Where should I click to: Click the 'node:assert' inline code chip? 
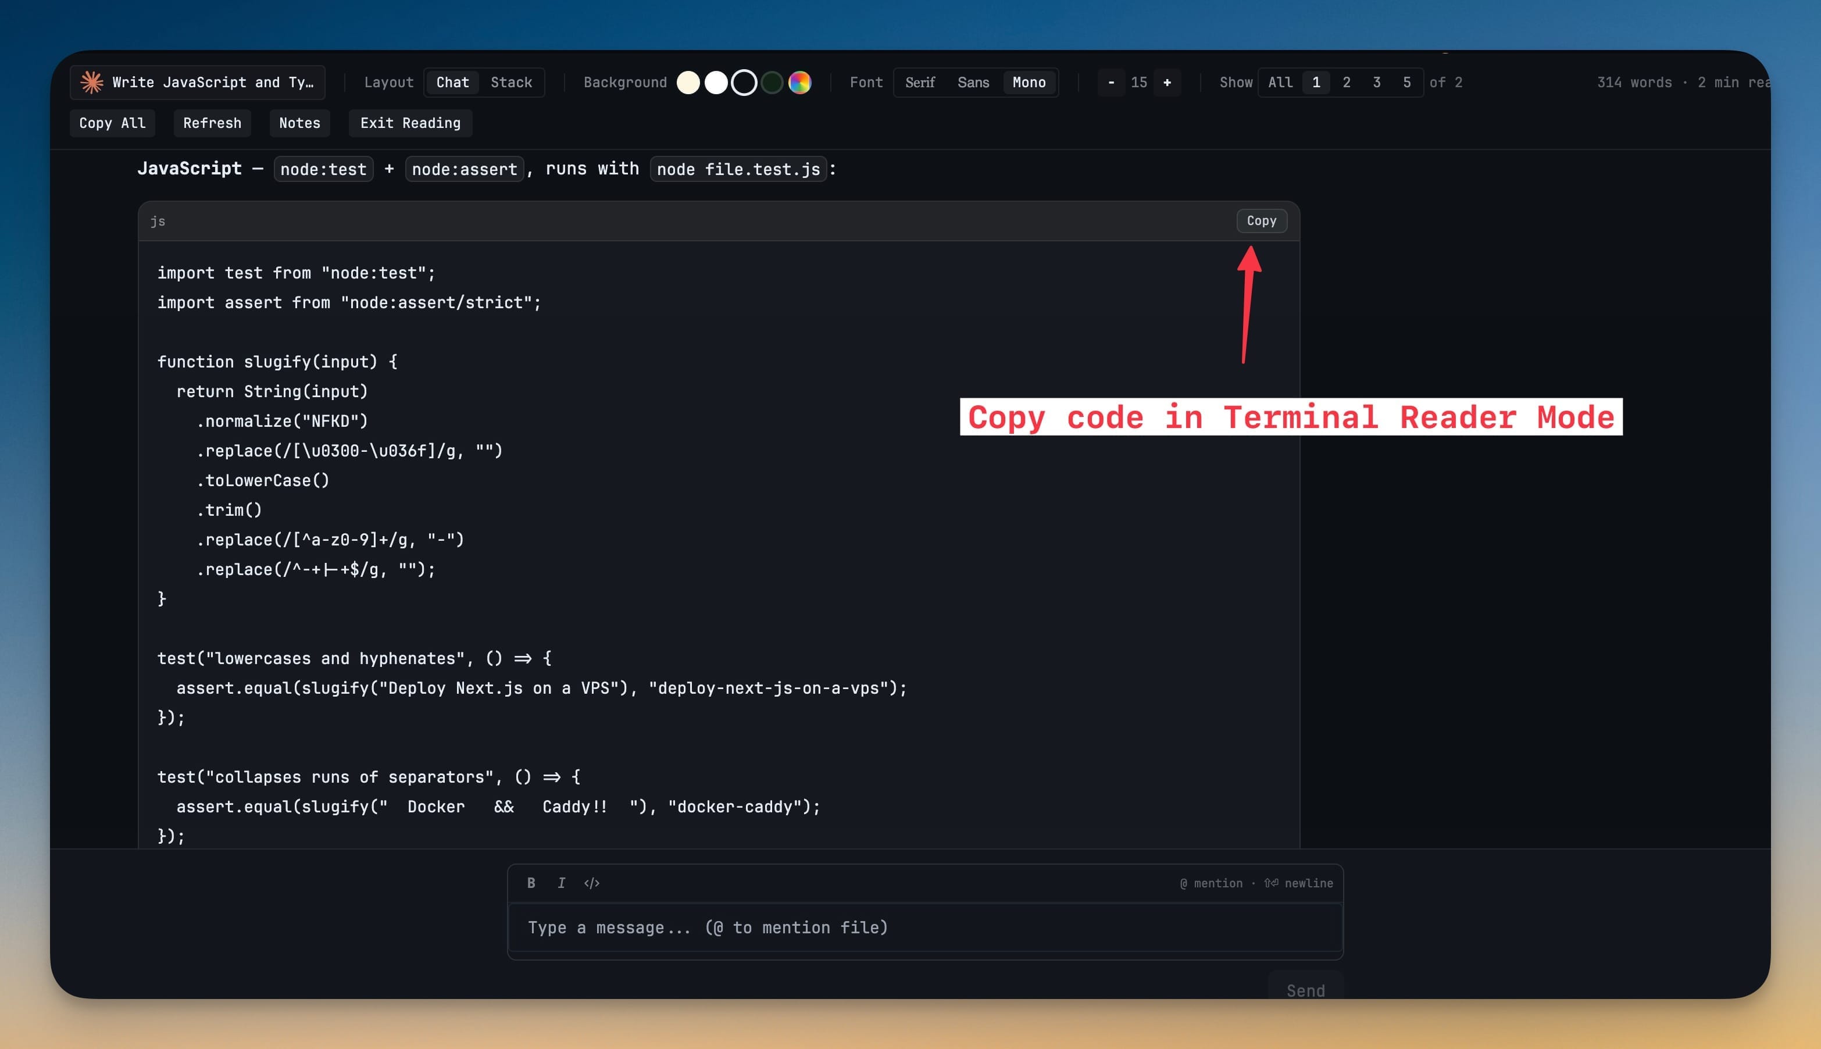[x=465, y=169]
